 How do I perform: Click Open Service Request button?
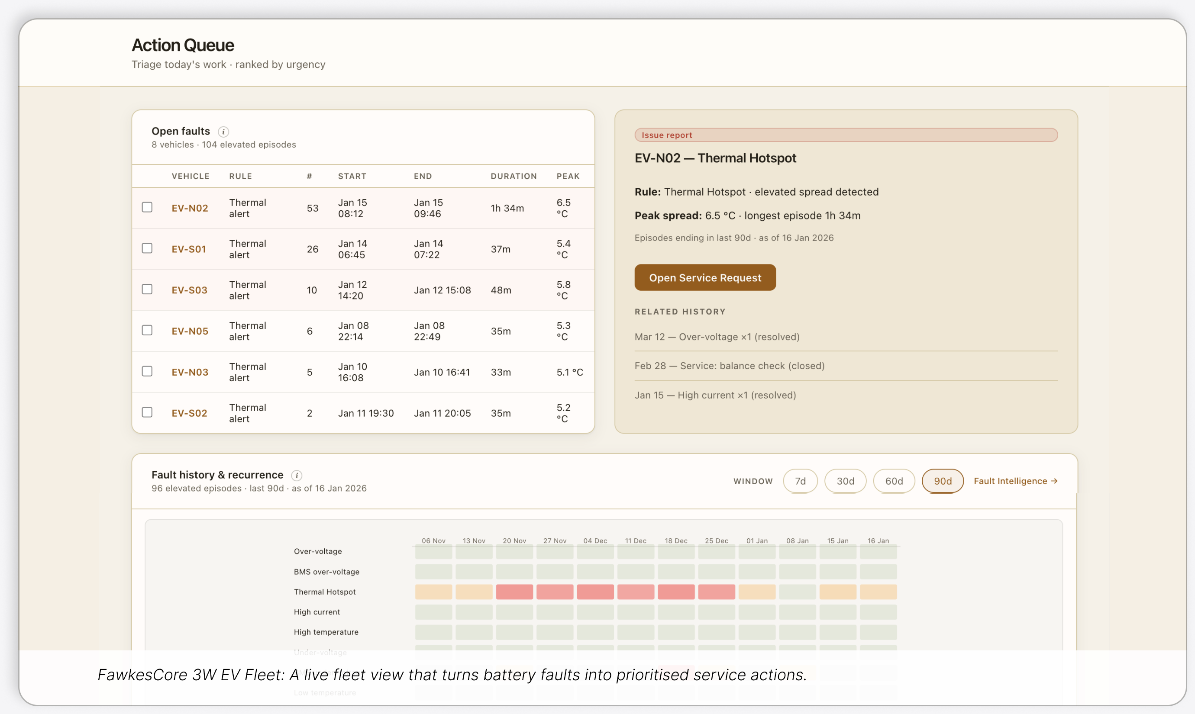point(705,278)
